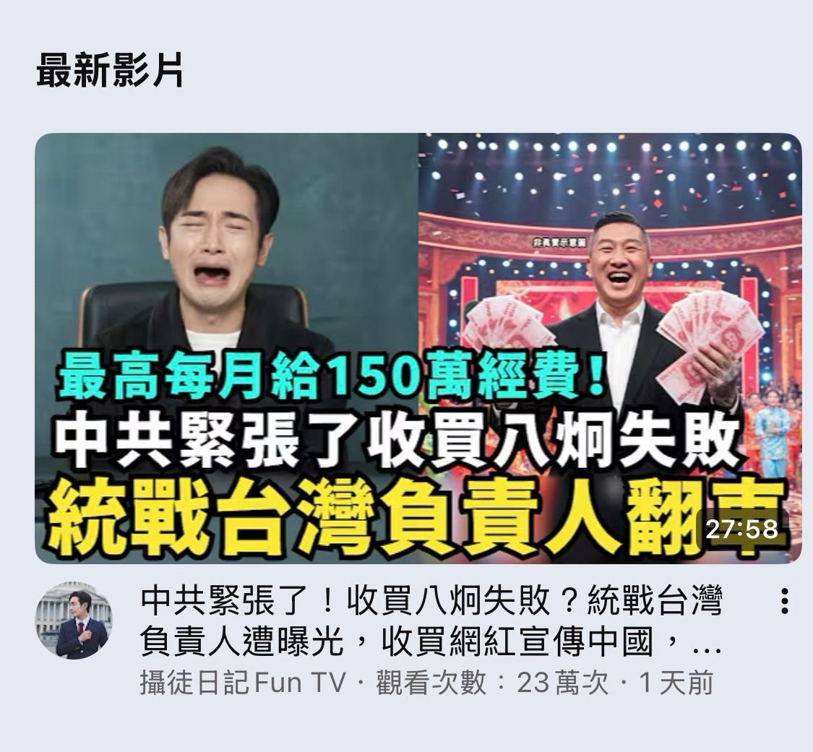Tap cyan caption 最高每月給150萬經費
The width and height of the screenshot is (813, 752).
[331, 376]
